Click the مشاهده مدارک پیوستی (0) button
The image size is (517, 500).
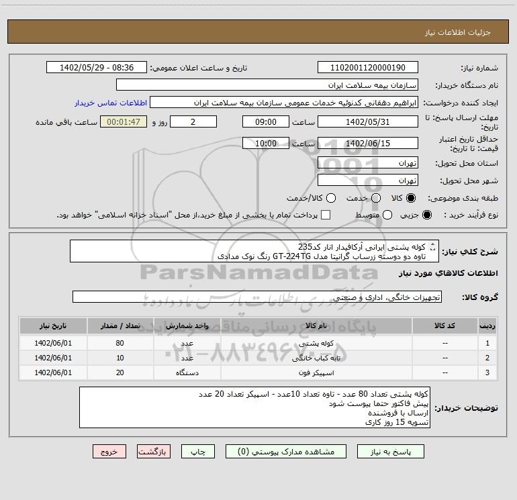tap(286, 452)
